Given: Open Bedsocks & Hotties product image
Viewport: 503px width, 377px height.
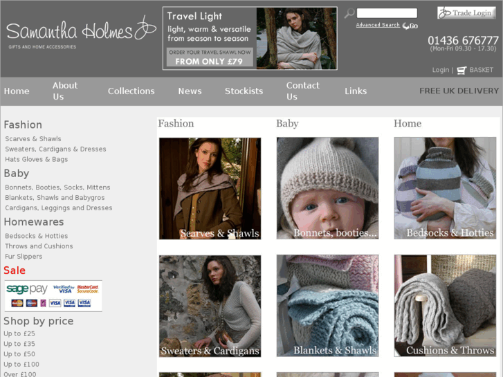Looking at the screenshot, I should coord(445,188).
